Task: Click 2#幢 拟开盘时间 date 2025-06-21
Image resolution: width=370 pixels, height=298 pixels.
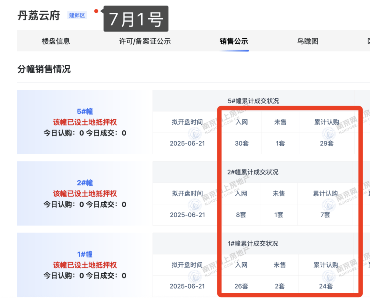Action: coord(187,215)
